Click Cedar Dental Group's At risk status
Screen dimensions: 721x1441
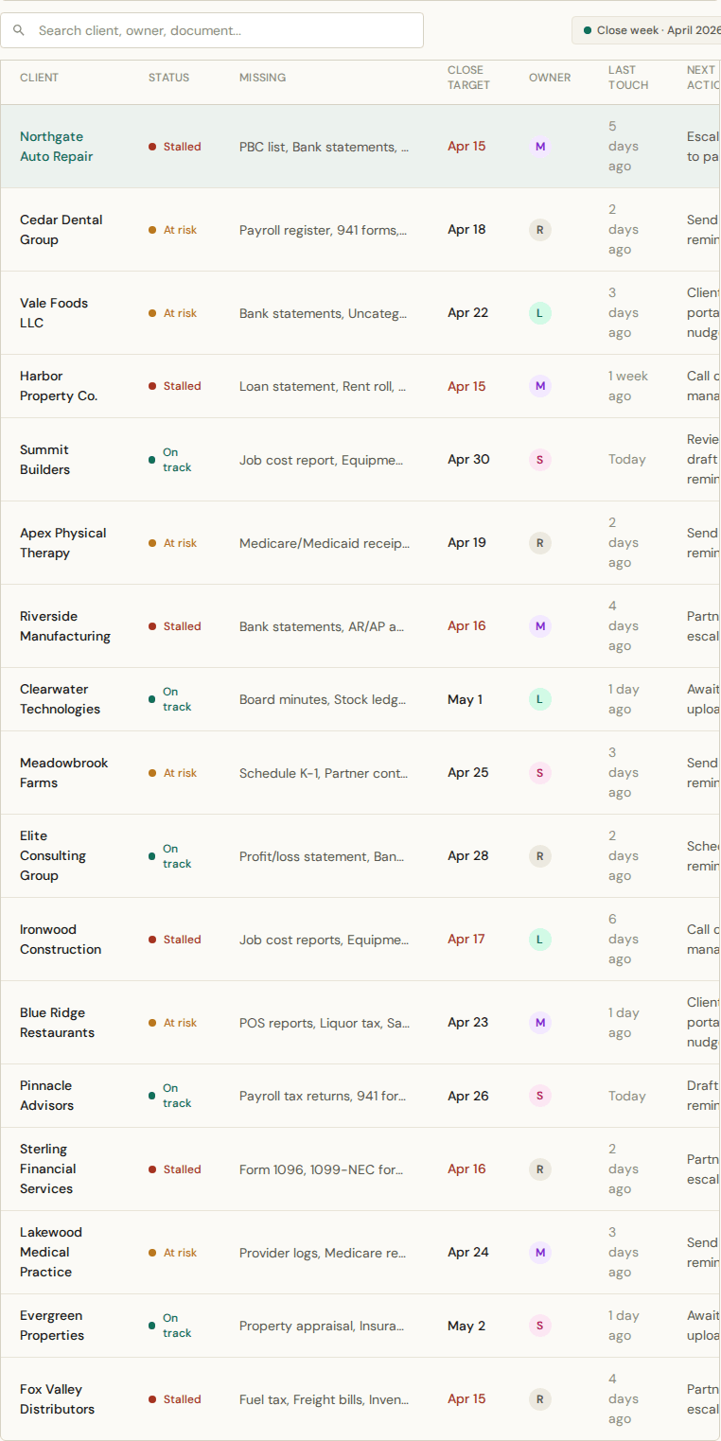point(173,230)
